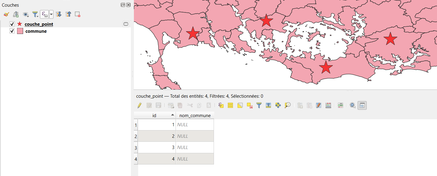Image resolution: width=437 pixels, height=176 pixels.
Task: Select row header 1 in attribute table
Action: click(x=136, y=125)
